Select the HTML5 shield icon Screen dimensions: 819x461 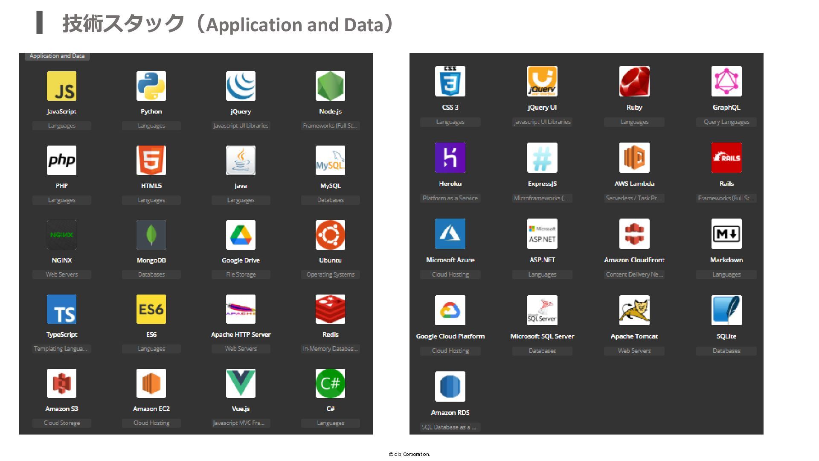151,160
